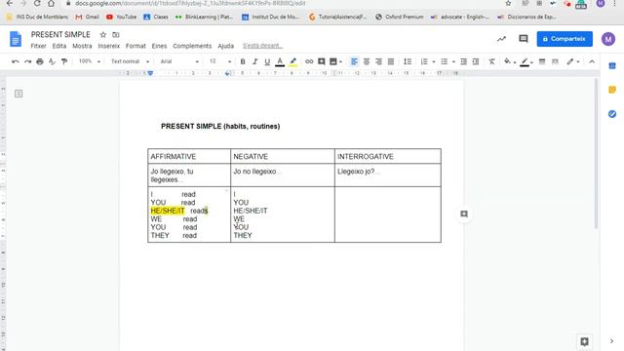Star the PRESENT SIMPLE document
624x351 pixels.
103,35
